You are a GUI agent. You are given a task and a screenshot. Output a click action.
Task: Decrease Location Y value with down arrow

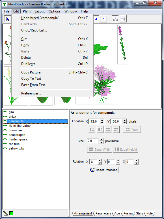tap(124, 123)
